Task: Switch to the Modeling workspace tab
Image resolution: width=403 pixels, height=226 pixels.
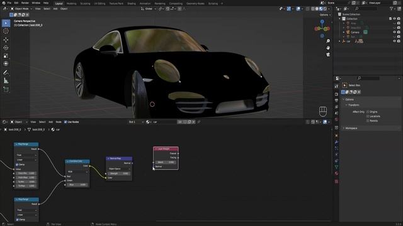Action: 71,4
